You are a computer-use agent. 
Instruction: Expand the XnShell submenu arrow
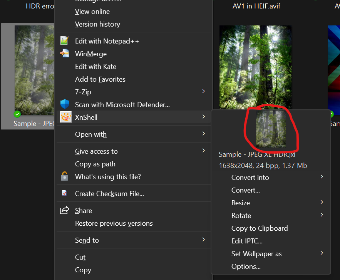coord(203,116)
